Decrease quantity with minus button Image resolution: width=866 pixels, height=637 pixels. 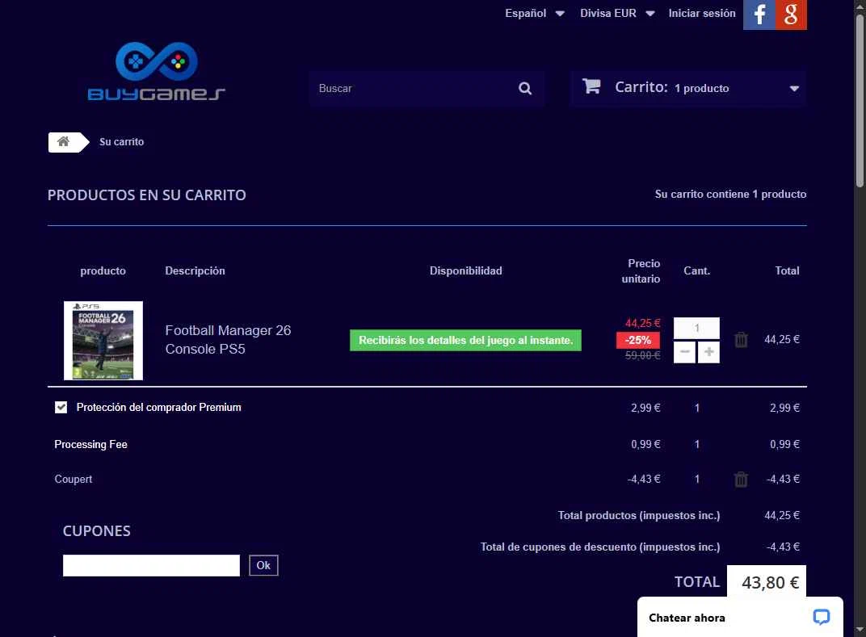point(684,352)
